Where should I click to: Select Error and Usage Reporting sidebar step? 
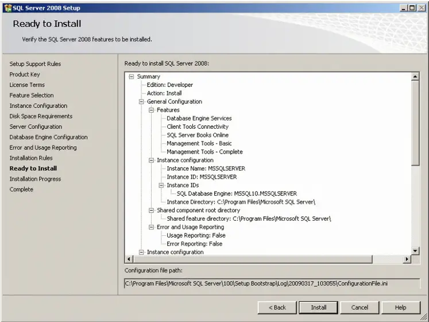[x=43, y=147]
